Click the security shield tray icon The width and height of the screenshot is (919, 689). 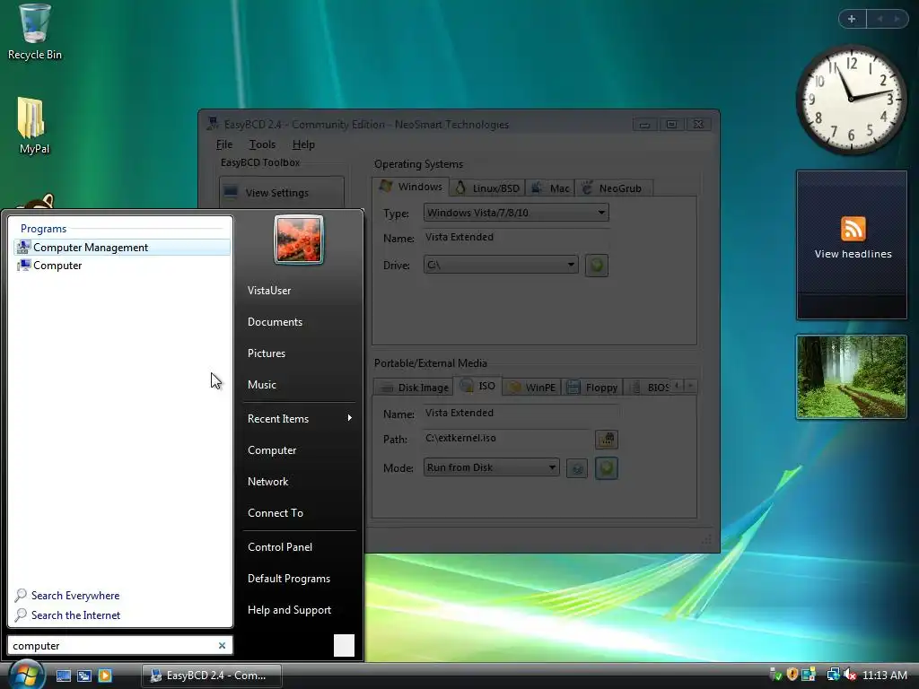tap(792, 675)
